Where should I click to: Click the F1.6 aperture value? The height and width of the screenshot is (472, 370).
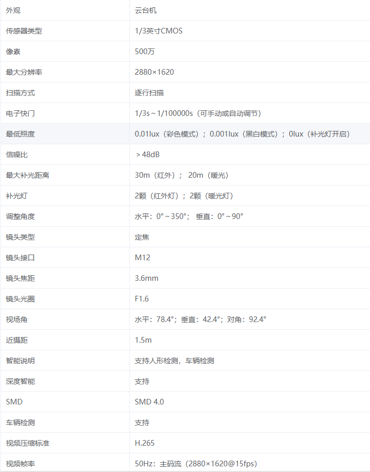pos(142,299)
